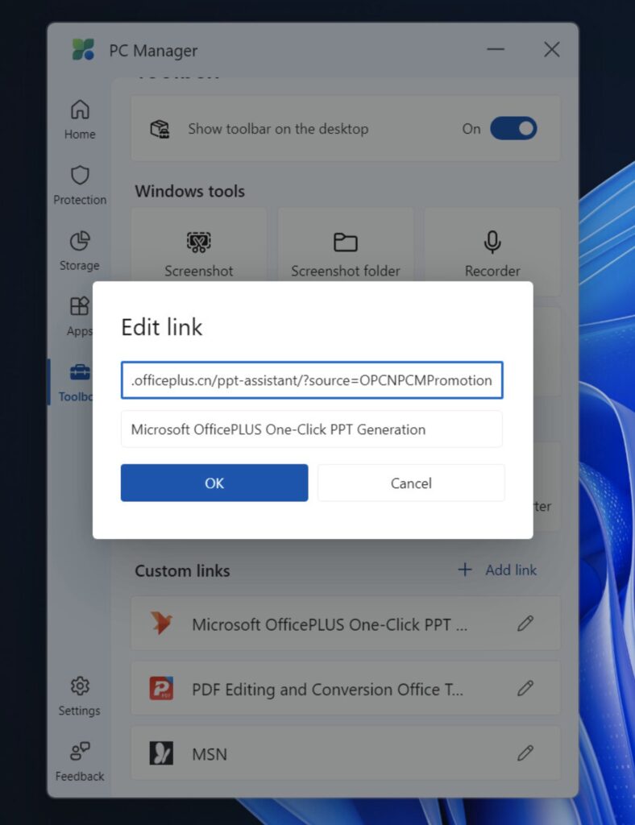Image resolution: width=635 pixels, height=825 pixels.
Task: Toggle Show toolbar on the desktop switch
Action: pyautogui.click(x=513, y=128)
